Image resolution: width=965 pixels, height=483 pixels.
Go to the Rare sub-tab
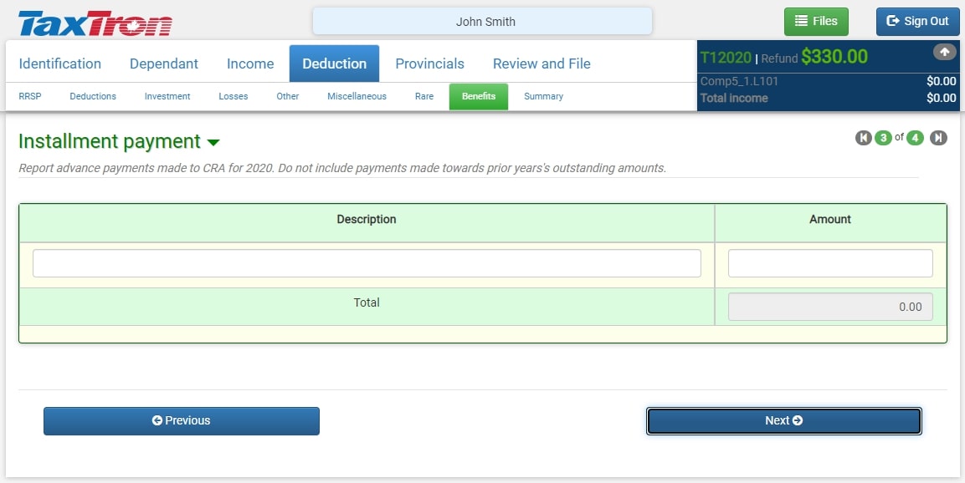[x=424, y=96]
